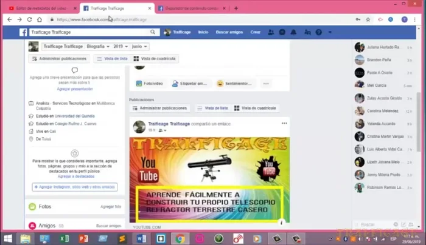Switch to the YouTube metadata editor tab
The height and width of the screenshot is (245, 426).
(x=41, y=8)
